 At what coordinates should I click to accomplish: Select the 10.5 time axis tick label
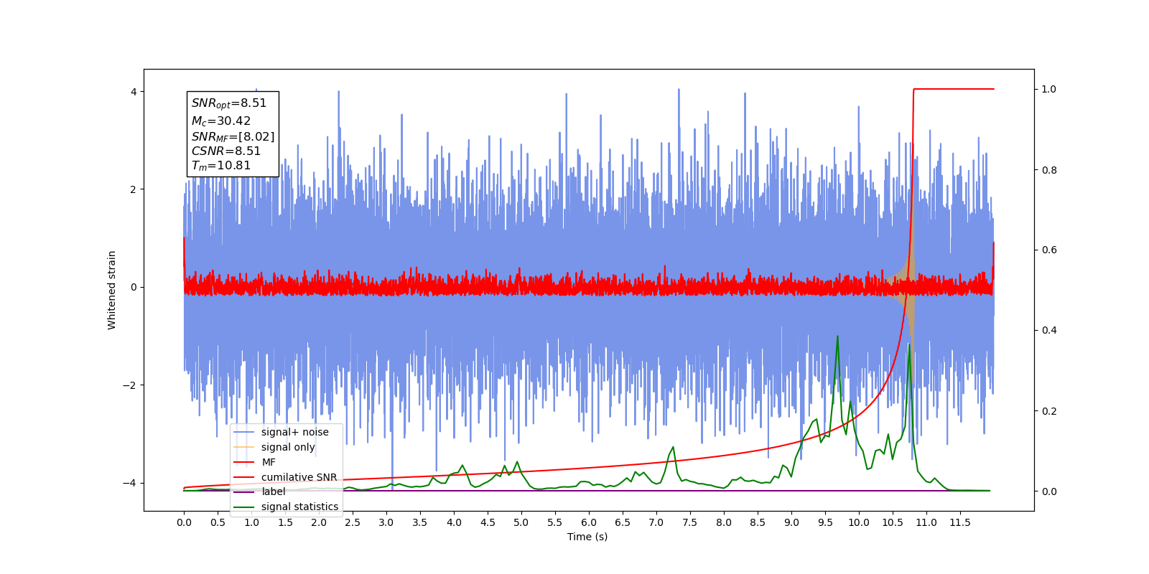[893, 522]
